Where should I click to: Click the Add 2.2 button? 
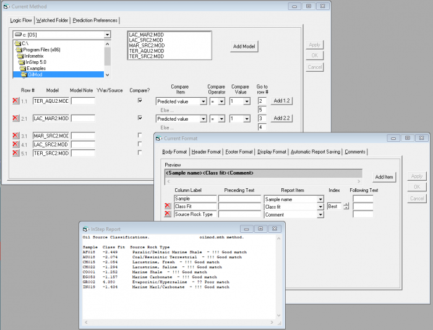point(281,118)
